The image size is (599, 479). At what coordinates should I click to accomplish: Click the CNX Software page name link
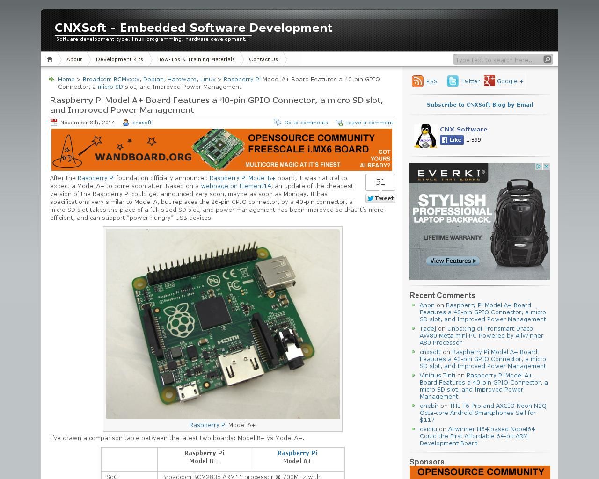pos(464,130)
